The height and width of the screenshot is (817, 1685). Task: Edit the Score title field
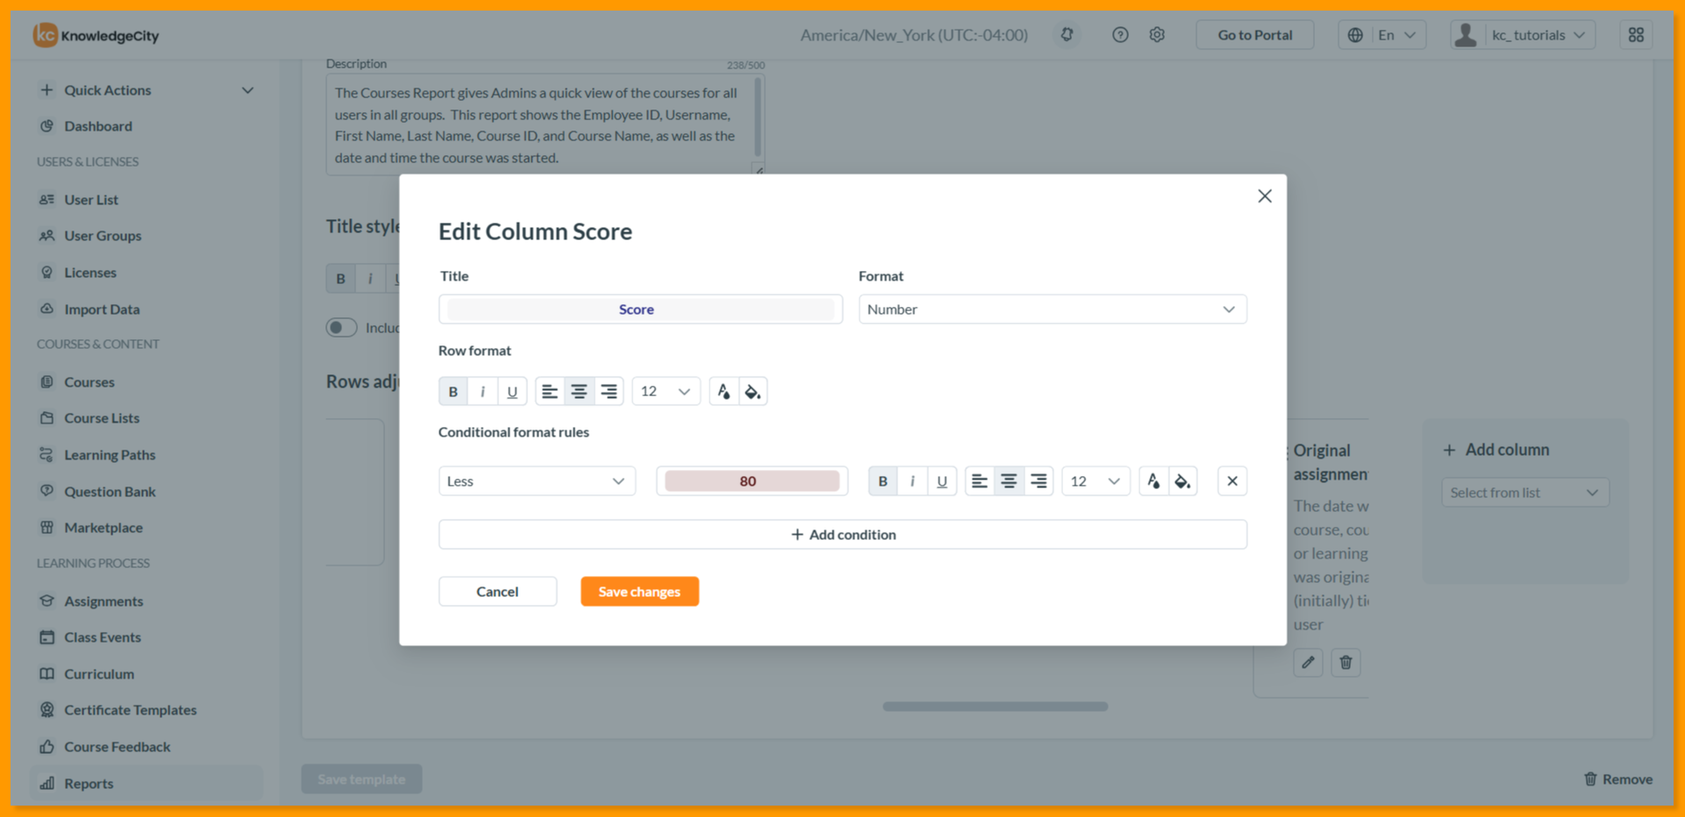click(640, 309)
